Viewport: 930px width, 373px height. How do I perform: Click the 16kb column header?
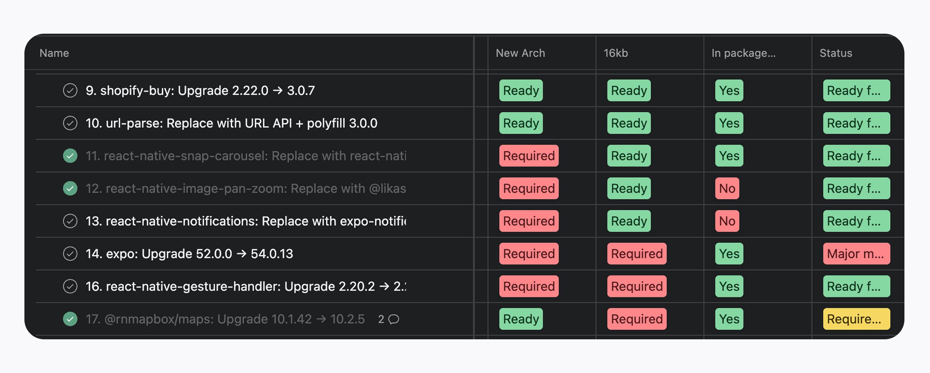616,53
